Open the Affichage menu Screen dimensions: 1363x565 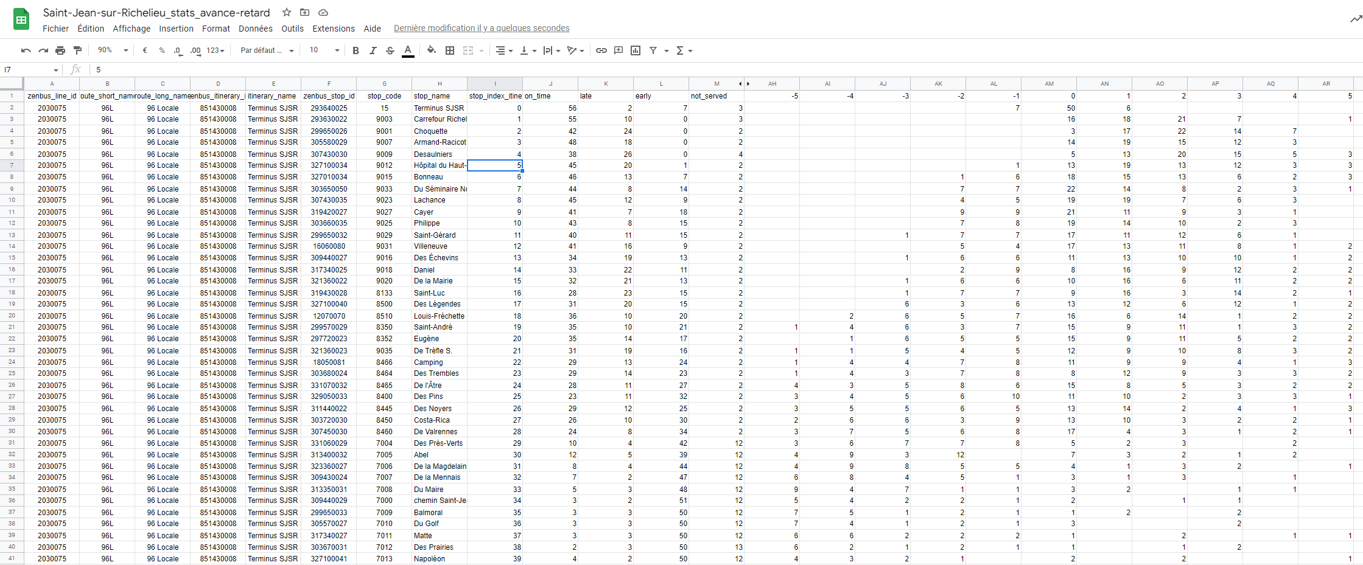pos(131,29)
